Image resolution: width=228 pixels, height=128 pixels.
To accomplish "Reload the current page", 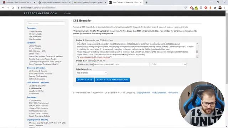I will [x=13, y=8].
